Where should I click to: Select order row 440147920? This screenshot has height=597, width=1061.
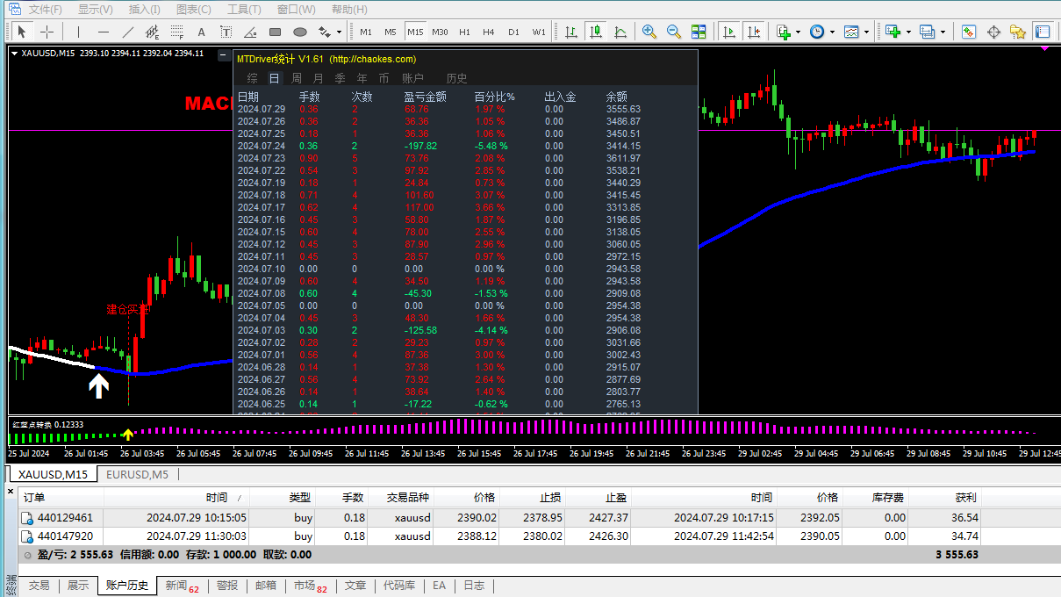(x=500, y=536)
